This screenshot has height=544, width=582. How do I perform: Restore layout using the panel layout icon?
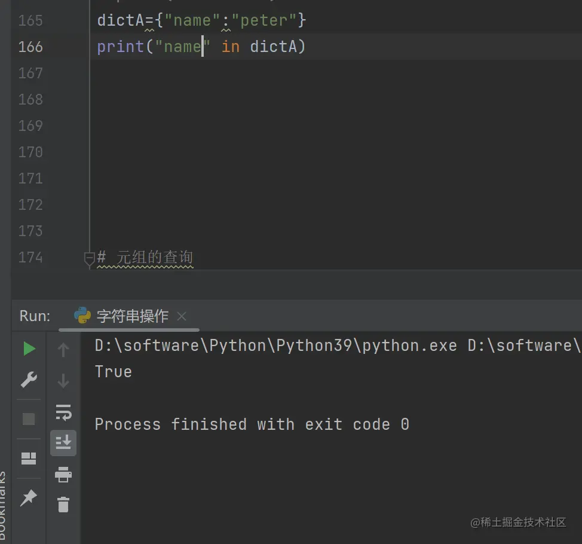[x=29, y=459]
